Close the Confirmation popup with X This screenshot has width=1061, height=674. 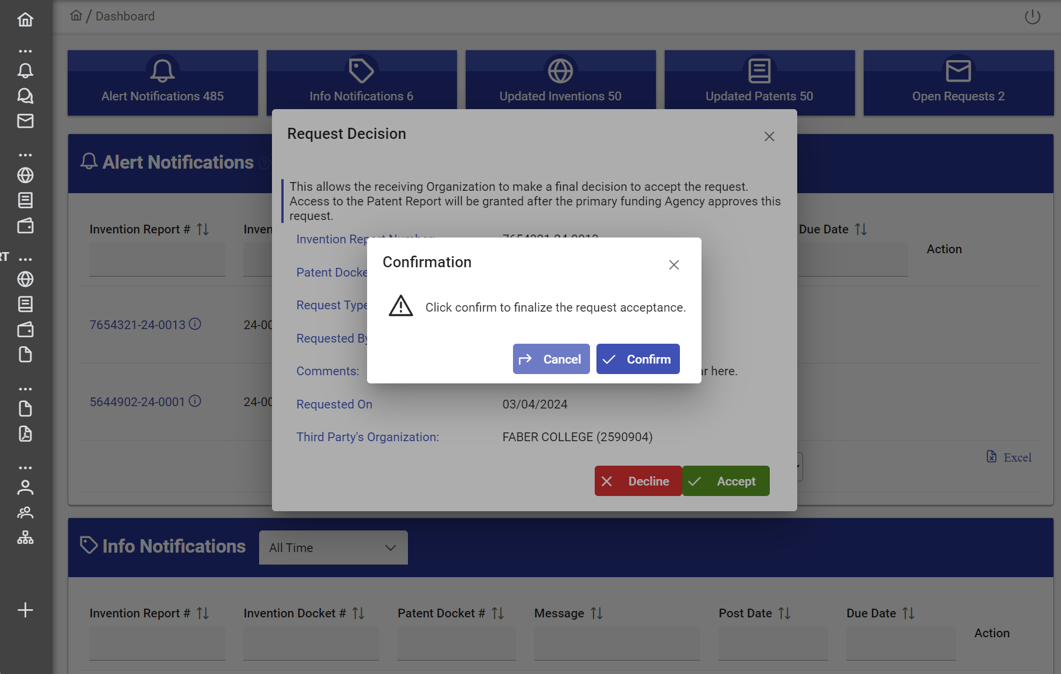coord(673,265)
